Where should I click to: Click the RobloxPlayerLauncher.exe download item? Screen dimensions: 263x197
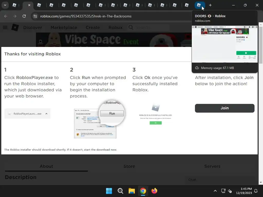(27, 114)
